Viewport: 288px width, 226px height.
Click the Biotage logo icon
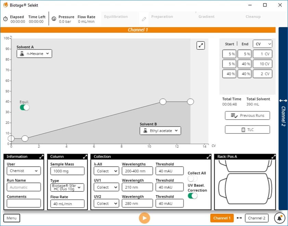(x=6, y=5)
